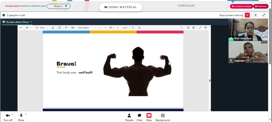Click the PDF search magnifier icon
This screenshot has height=122, width=272.
pyautogui.click(x=182, y=28)
